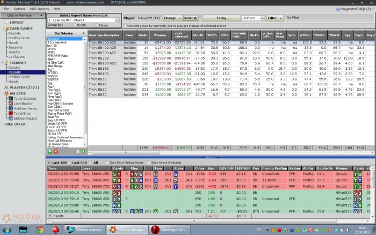Click the Refresh button
The width and height of the screenshot is (376, 235).
pos(191,18)
